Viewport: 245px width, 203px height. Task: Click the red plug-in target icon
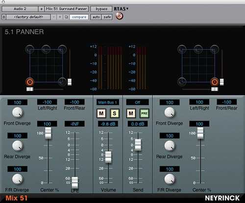120,16
